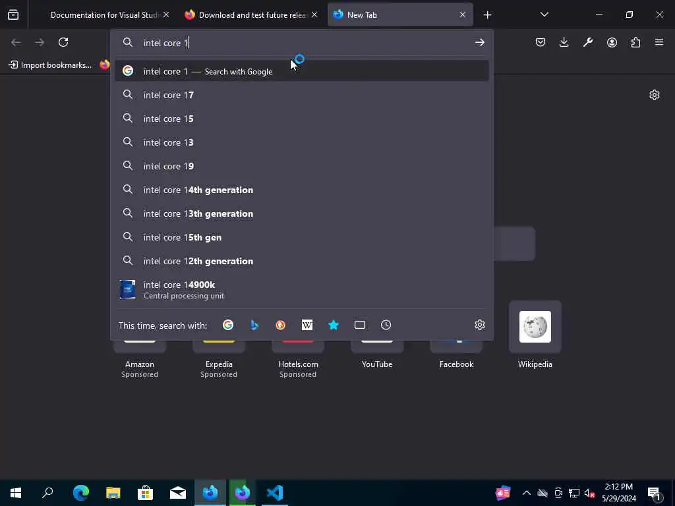This screenshot has height=506, width=675.
Task: Search this time with DuckDuckGo icon
Action: point(281,325)
